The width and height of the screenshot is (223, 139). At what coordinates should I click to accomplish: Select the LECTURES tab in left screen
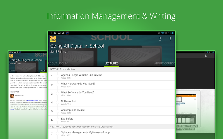pos(13,71)
